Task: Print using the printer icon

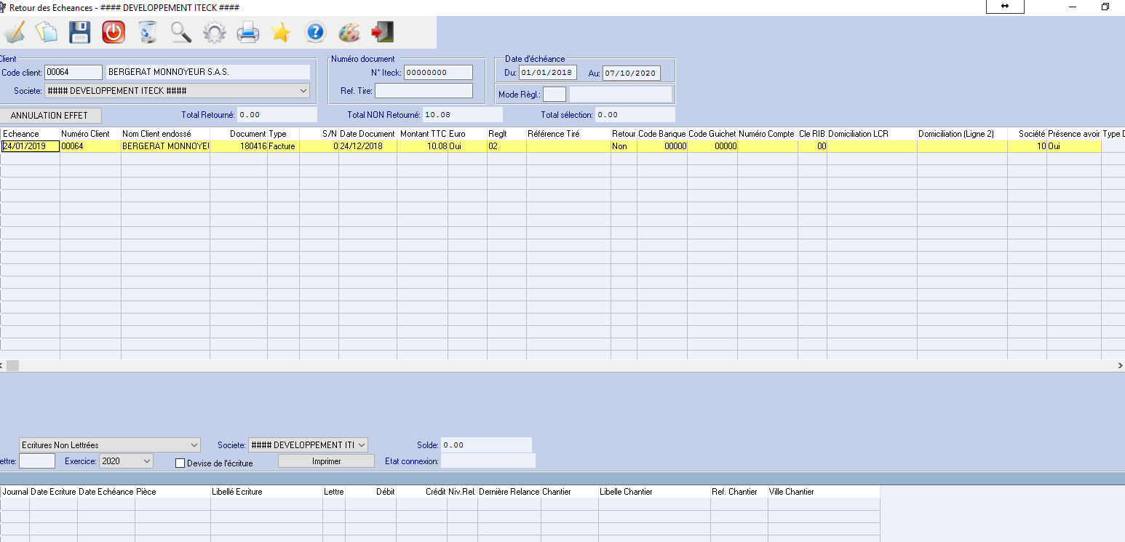Action: tap(247, 32)
